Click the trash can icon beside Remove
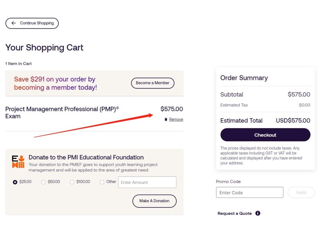Image resolution: width=322 pixels, height=225 pixels. click(x=166, y=119)
